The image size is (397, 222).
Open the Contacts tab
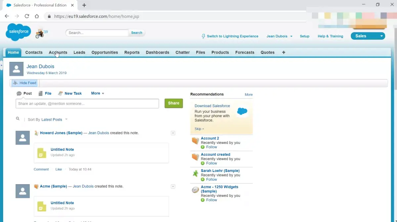click(x=34, y=52)
